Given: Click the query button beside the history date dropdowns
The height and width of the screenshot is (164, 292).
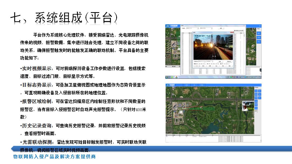Looking at the screenshot, I should tap(221, 28).
